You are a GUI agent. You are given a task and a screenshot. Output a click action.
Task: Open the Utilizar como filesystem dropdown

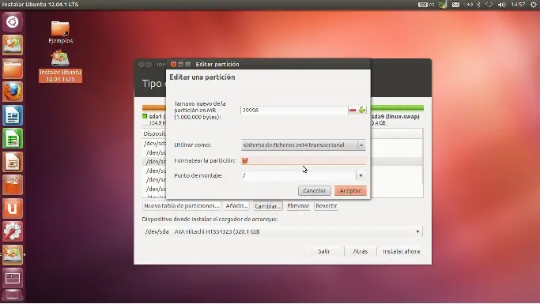(303, 145)
